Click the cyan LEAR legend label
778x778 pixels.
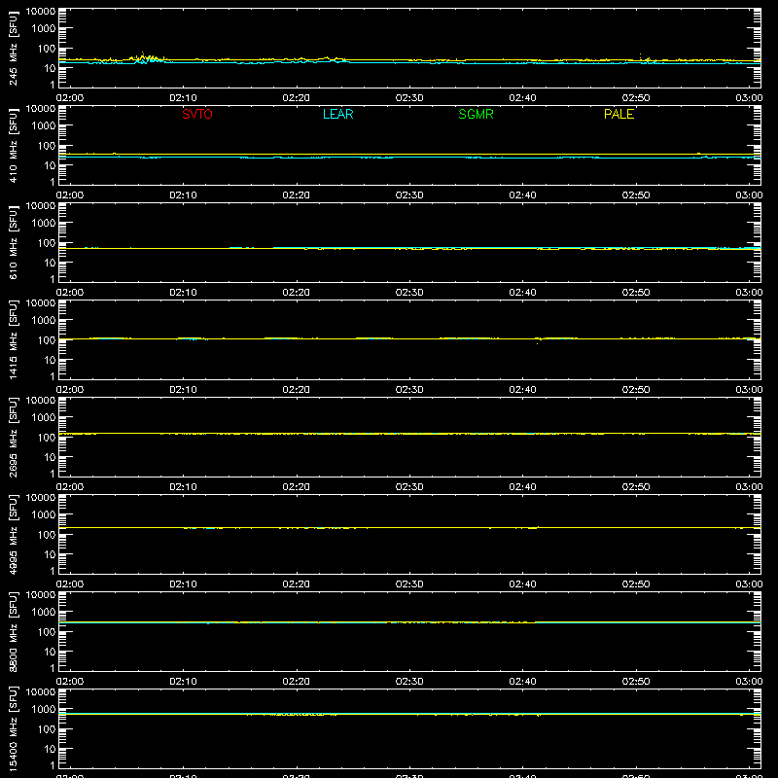coord(337,114)
